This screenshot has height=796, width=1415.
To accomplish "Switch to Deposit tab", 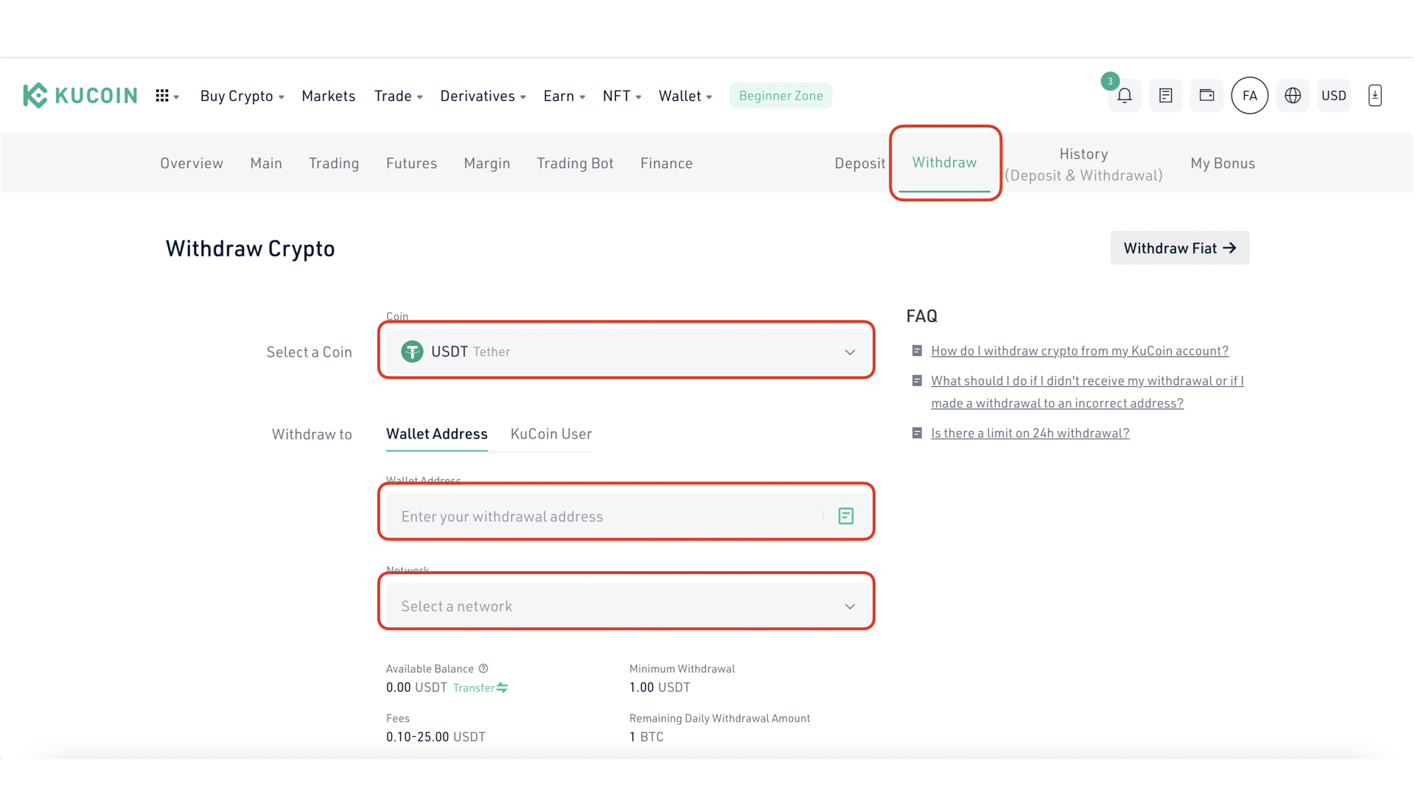I will click(859, 162).
